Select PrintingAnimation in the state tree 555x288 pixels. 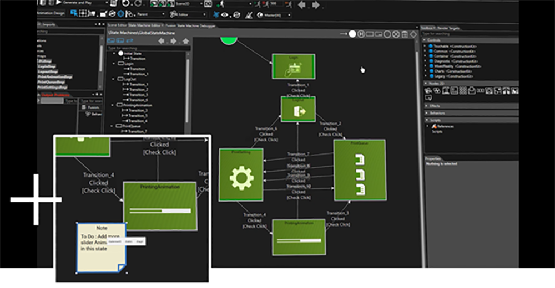(137, 105)
